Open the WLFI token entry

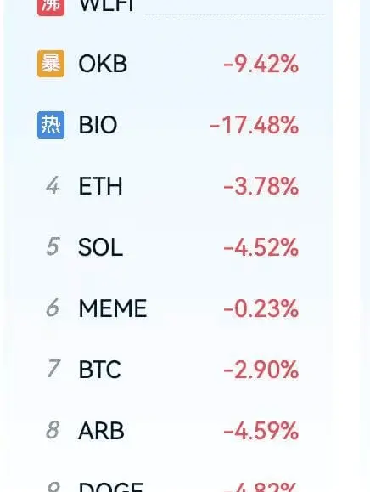(107, 6)
